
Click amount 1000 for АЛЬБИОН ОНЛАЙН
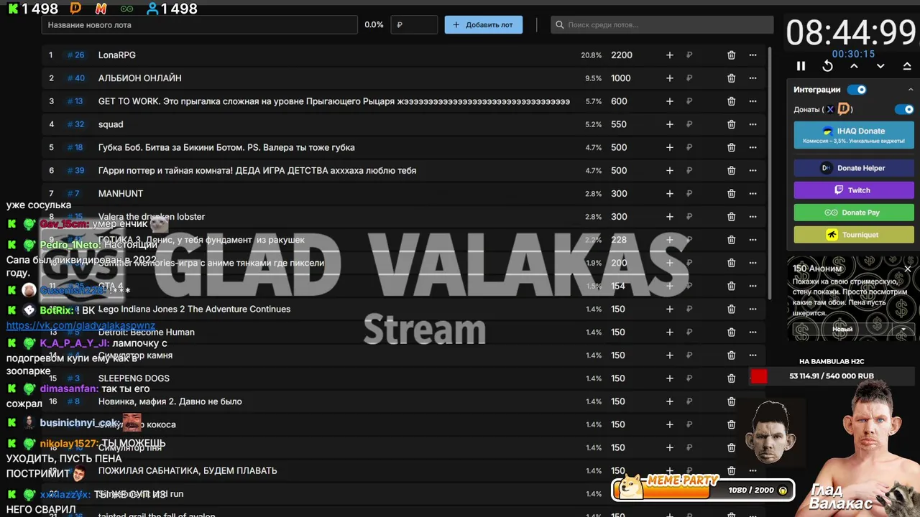click(x=621, y=78)
